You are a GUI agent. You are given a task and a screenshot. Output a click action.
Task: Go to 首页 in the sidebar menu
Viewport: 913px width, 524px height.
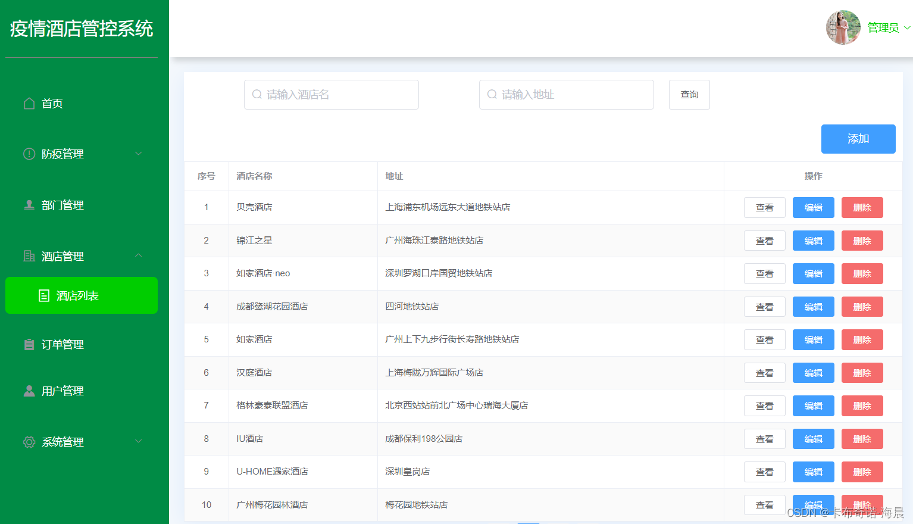point(51,103)
